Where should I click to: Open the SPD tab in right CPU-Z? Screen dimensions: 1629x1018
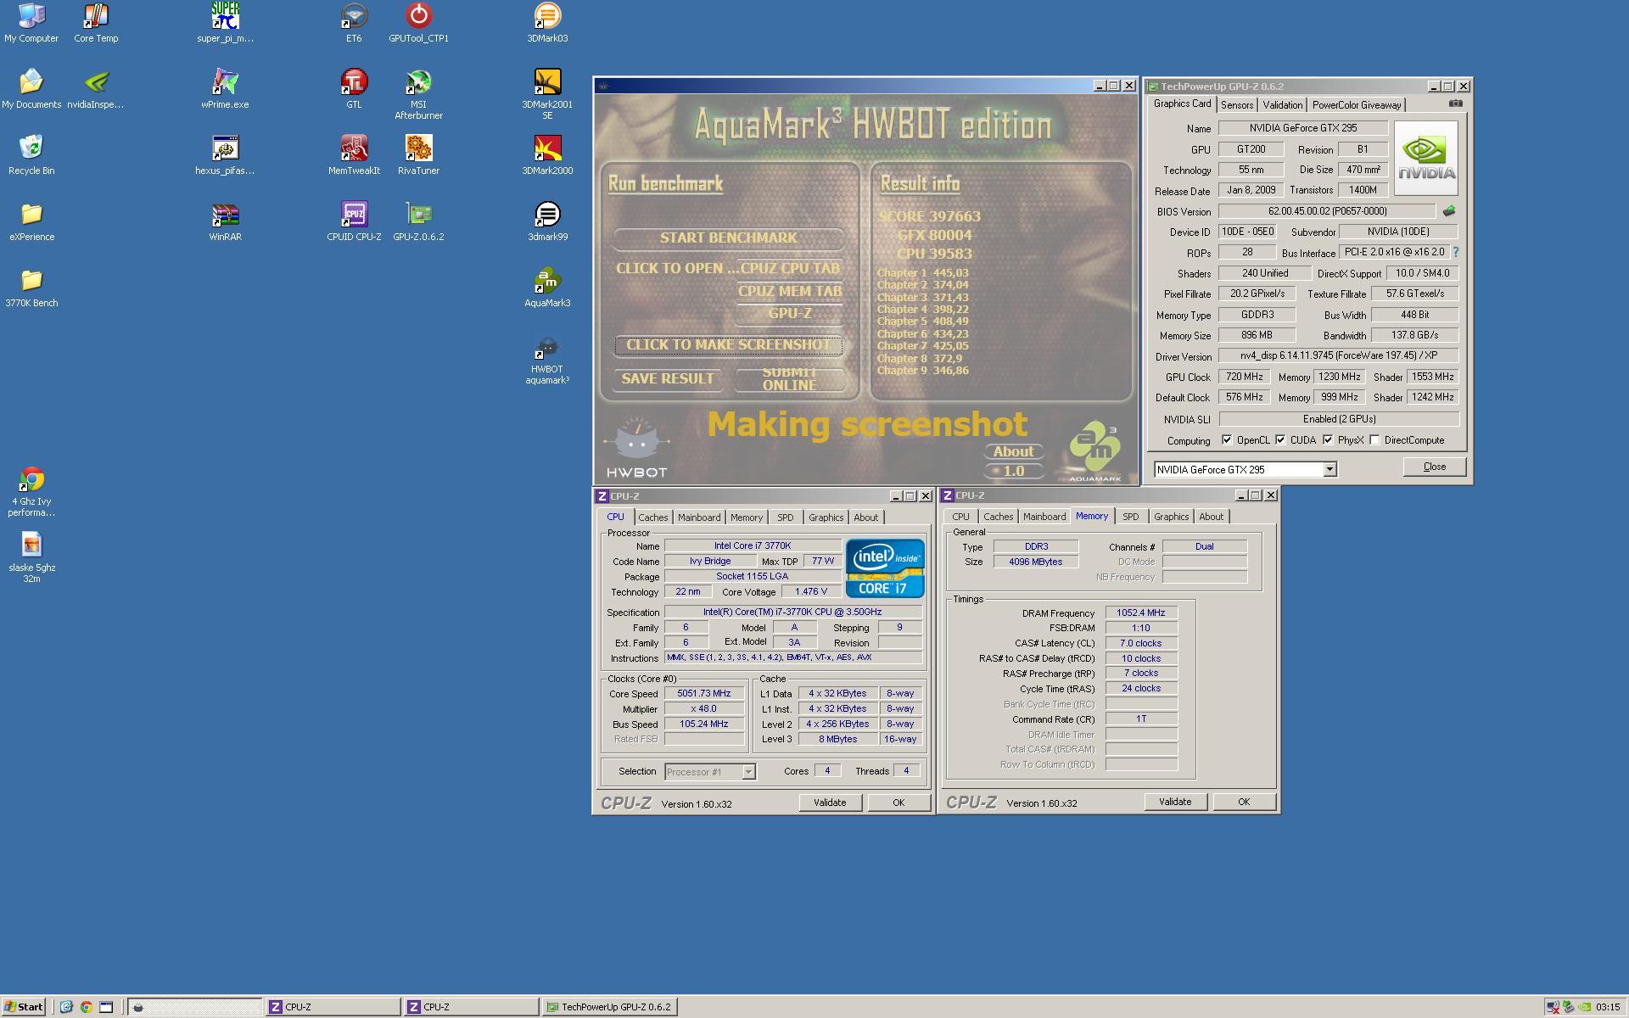tap(1130, 517)
